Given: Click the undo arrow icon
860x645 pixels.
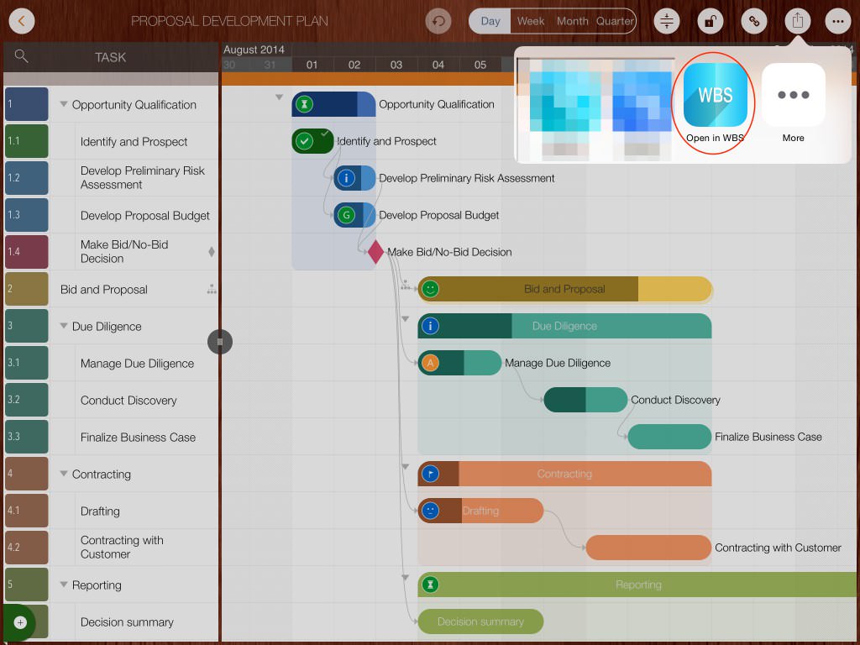Looking at the screenshot, I should click(x=438, y=21).
